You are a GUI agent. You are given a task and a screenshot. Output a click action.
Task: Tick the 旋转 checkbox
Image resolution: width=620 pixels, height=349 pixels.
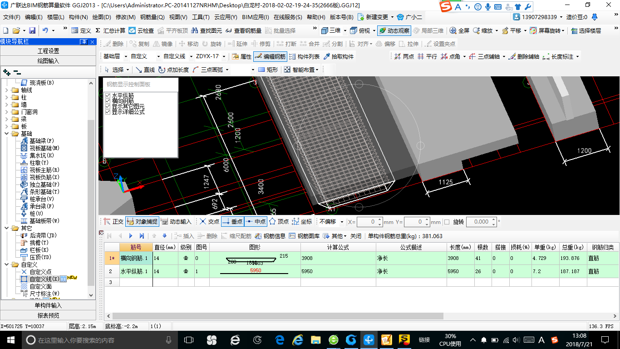[447, 222]
